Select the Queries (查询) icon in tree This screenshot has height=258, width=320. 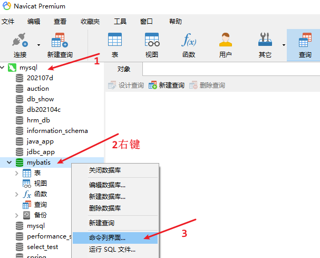click(x=27, y=205)
